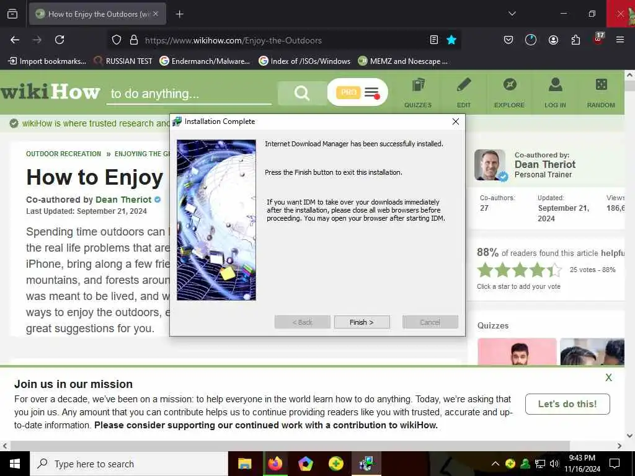Click the taskbar search box
Viewport: 635px width, 476px height.
[129, 464]
